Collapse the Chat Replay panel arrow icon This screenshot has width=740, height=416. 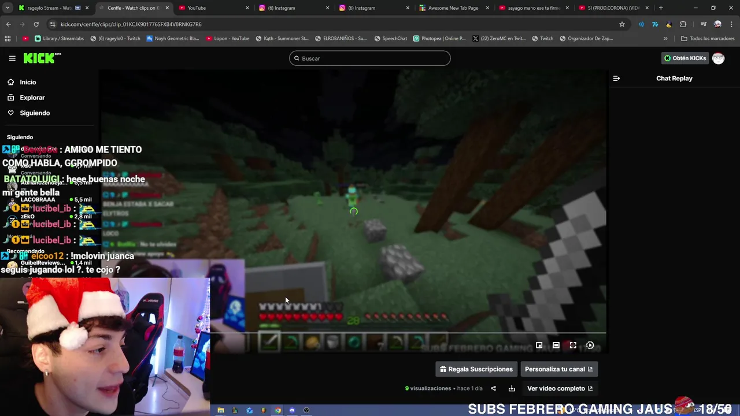pyautogui.click(x=616, y=78)
